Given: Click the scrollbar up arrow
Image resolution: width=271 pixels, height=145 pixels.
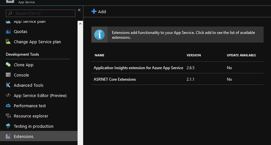Looking at the screenshot, I should point(80,24).
